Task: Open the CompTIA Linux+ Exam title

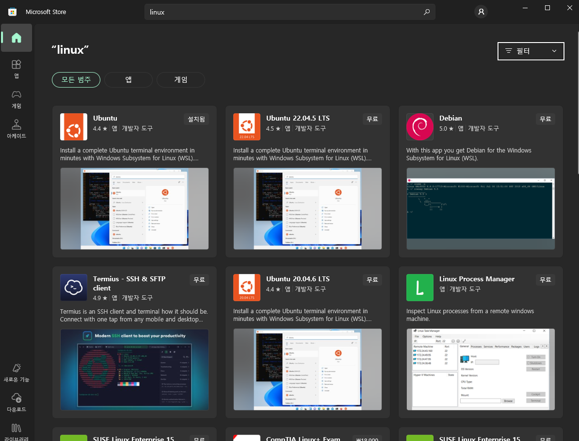Action: coord(303,439)
